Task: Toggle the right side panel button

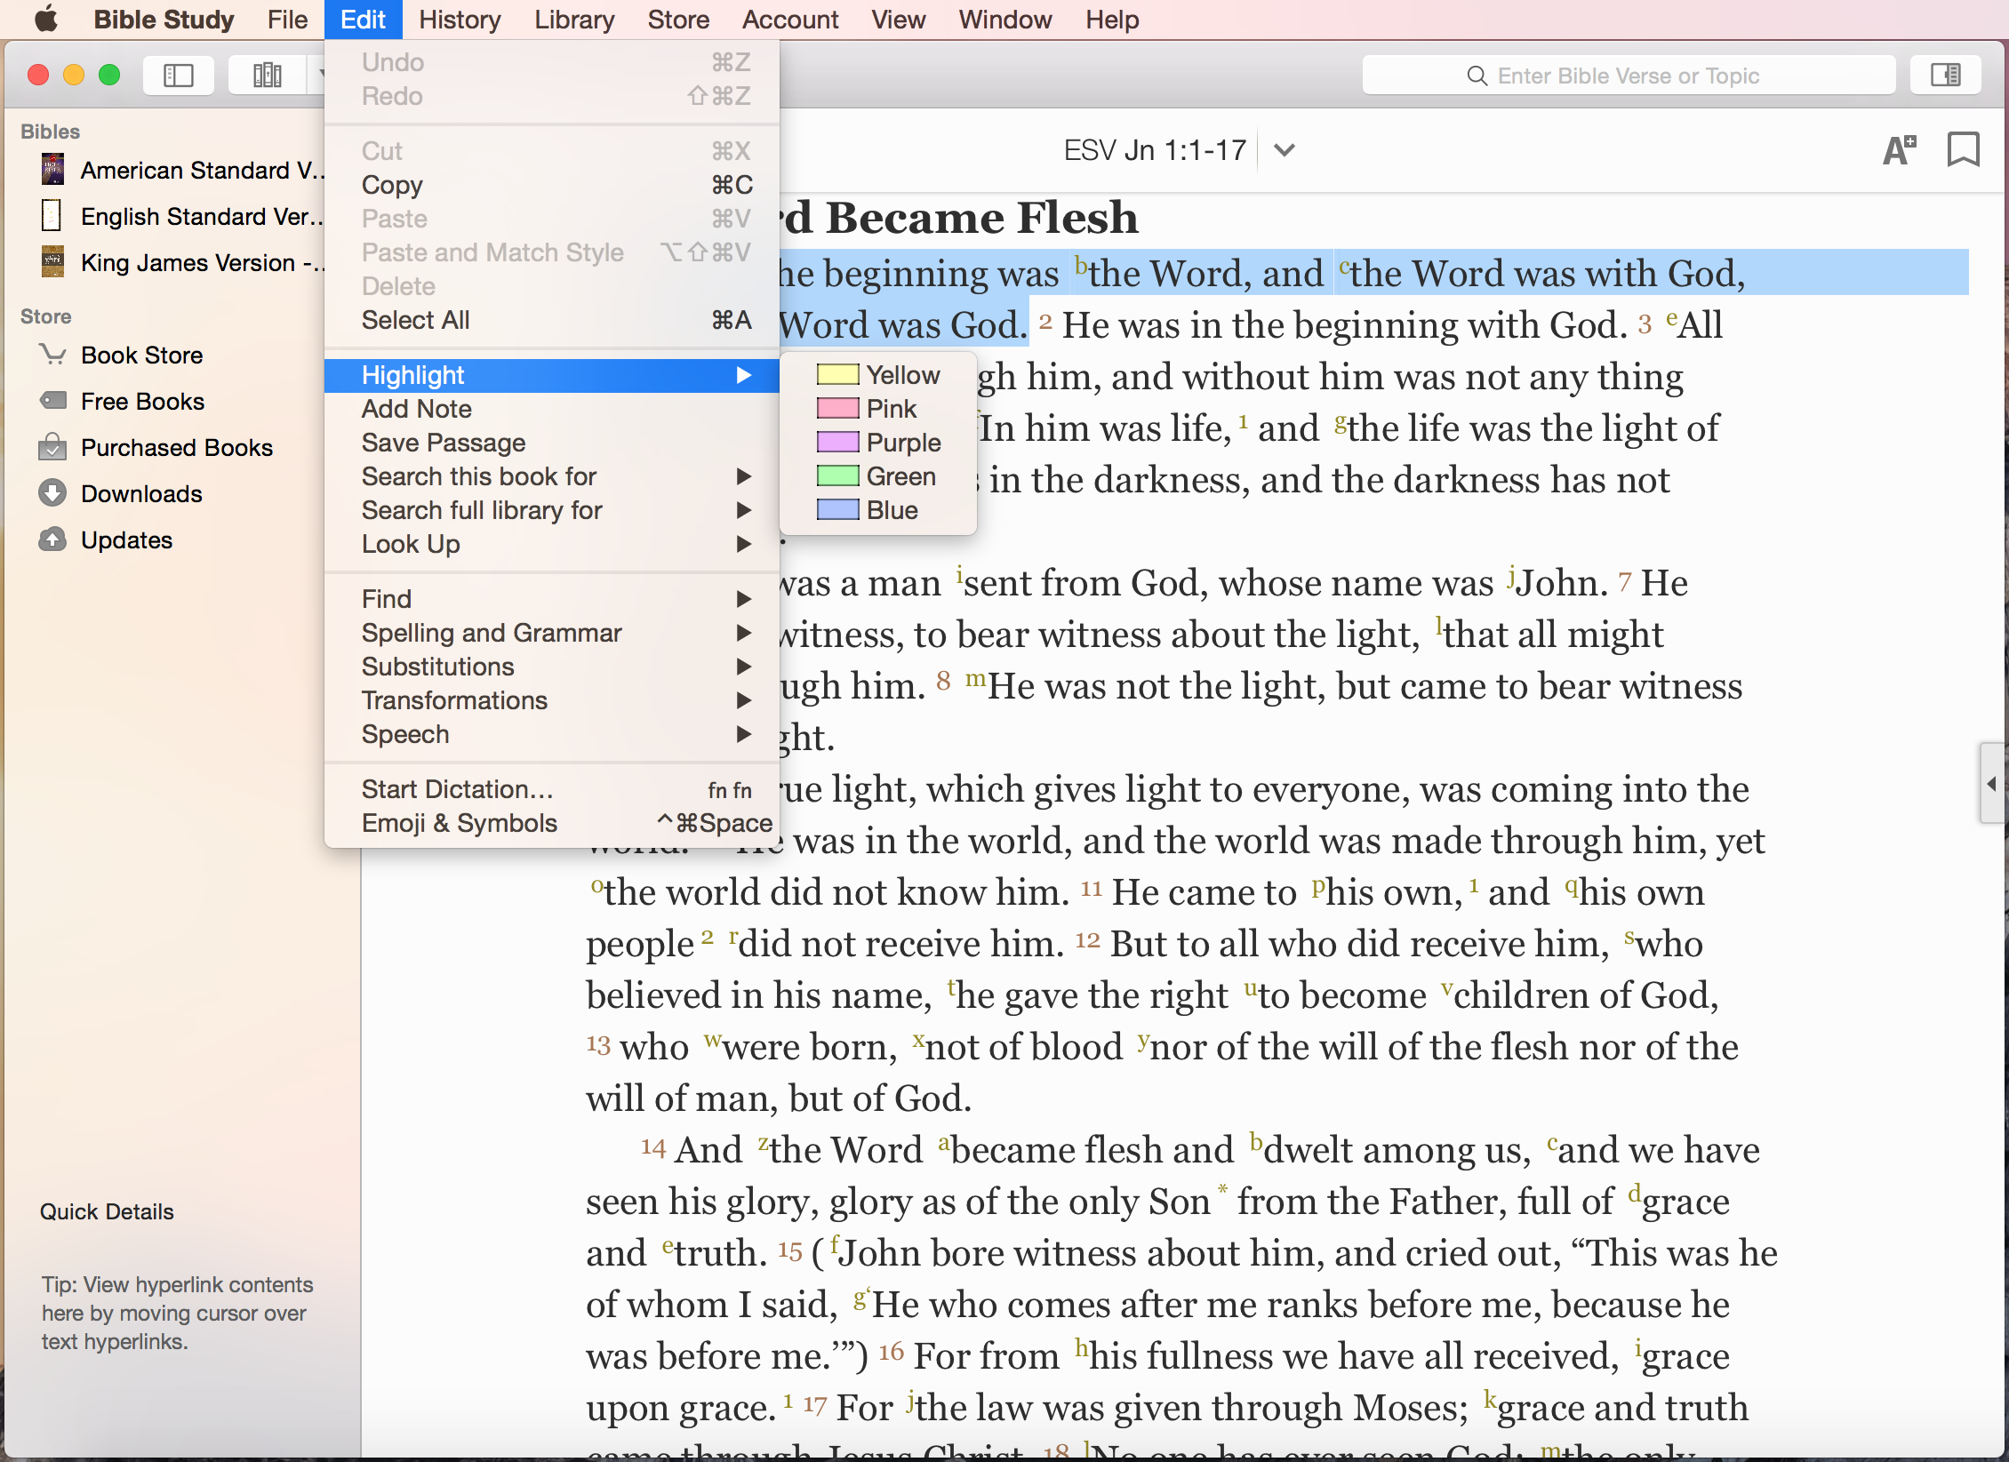Action: [1945, 76]
